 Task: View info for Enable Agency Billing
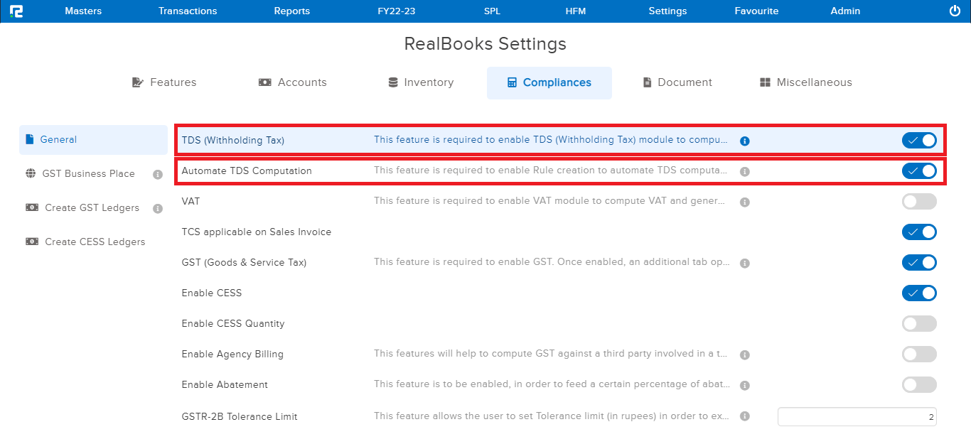pyautogui.click(x=744, y=354)
